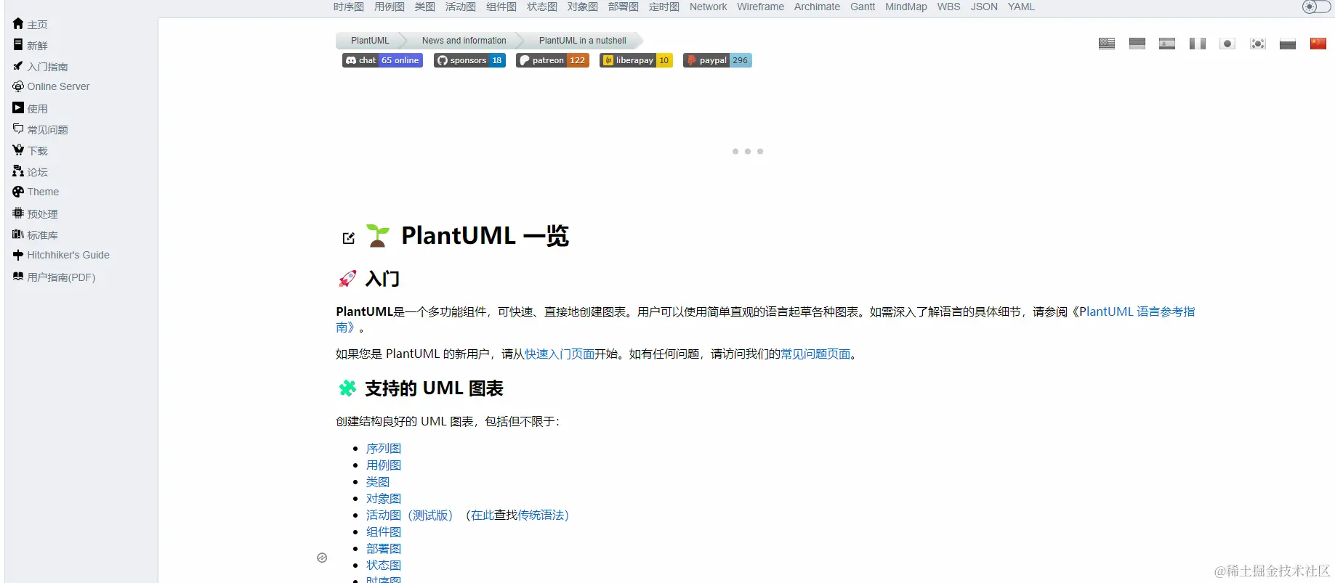Viewport: 1335px width, 583px height.
Task: Open the 类图 link in list
Action: click(378, 482)
